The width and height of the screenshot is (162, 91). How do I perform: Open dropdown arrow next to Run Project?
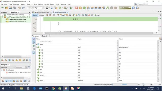[x=62, y=8]
